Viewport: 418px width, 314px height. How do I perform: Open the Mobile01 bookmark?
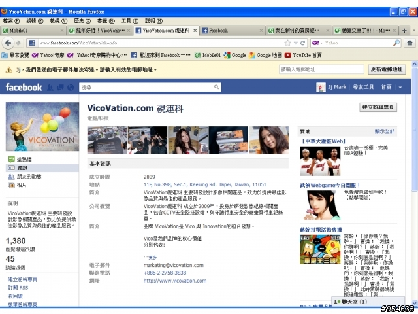(208, 55)
